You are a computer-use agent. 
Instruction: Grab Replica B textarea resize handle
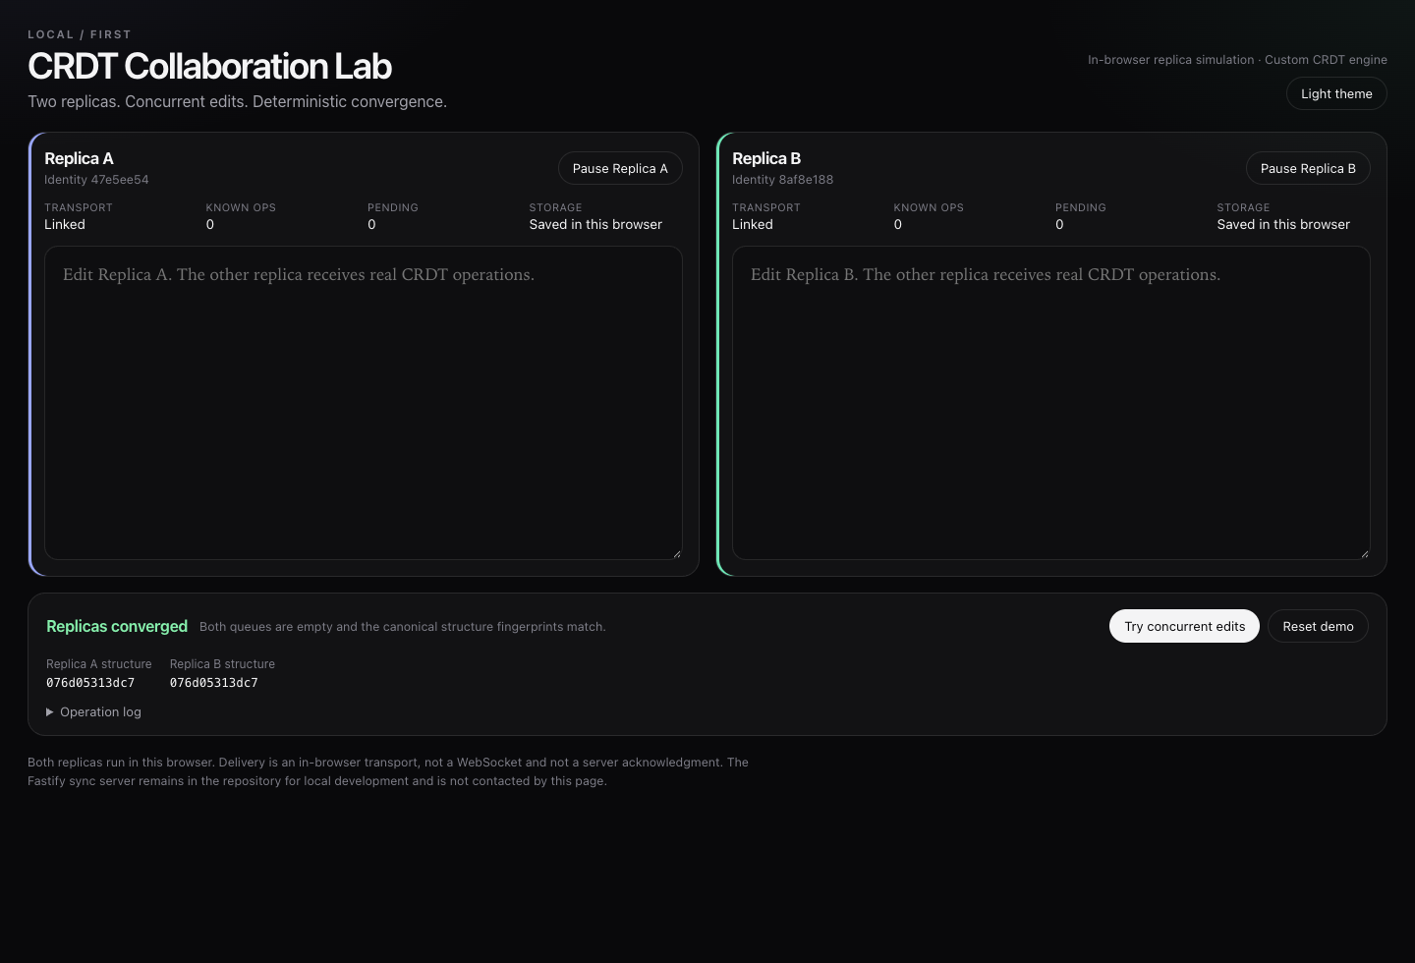click(1364, 553)
